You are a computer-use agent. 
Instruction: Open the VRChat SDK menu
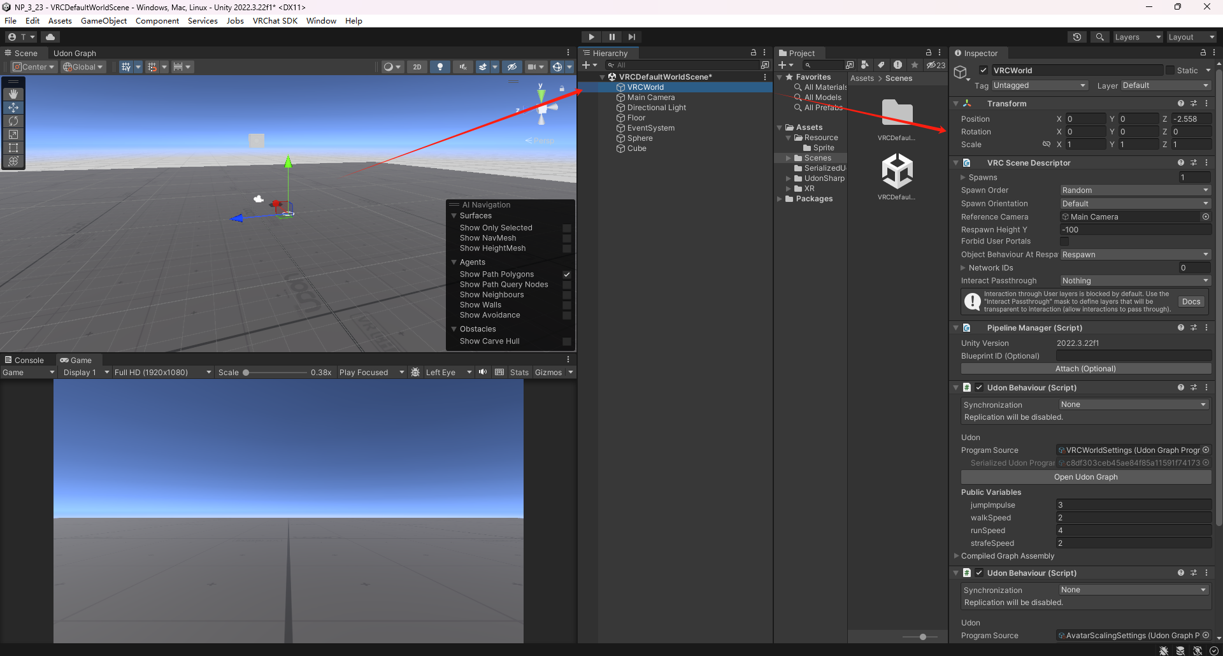[275, 21]
